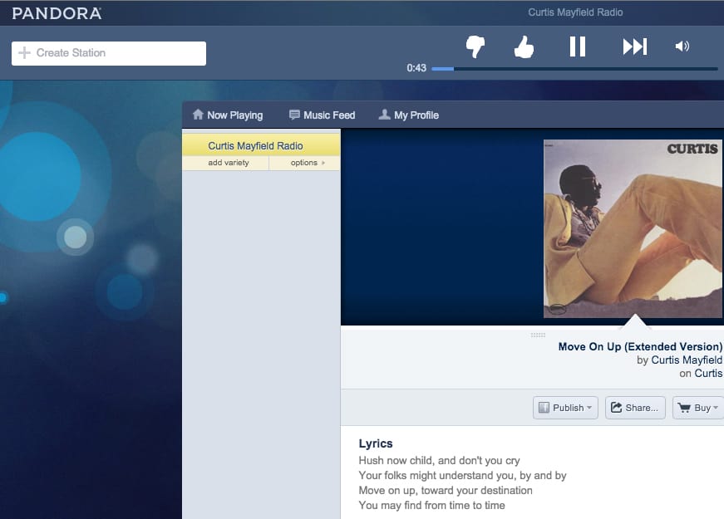Viewport: 724px width, 519px height.
Task: Open the Now Playing tab
Action: 228,115
